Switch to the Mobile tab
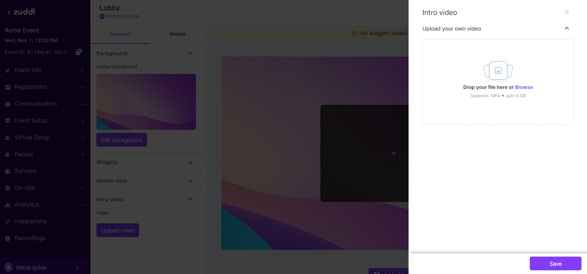Viewport: 587px width, 274px height. point(178,34)
